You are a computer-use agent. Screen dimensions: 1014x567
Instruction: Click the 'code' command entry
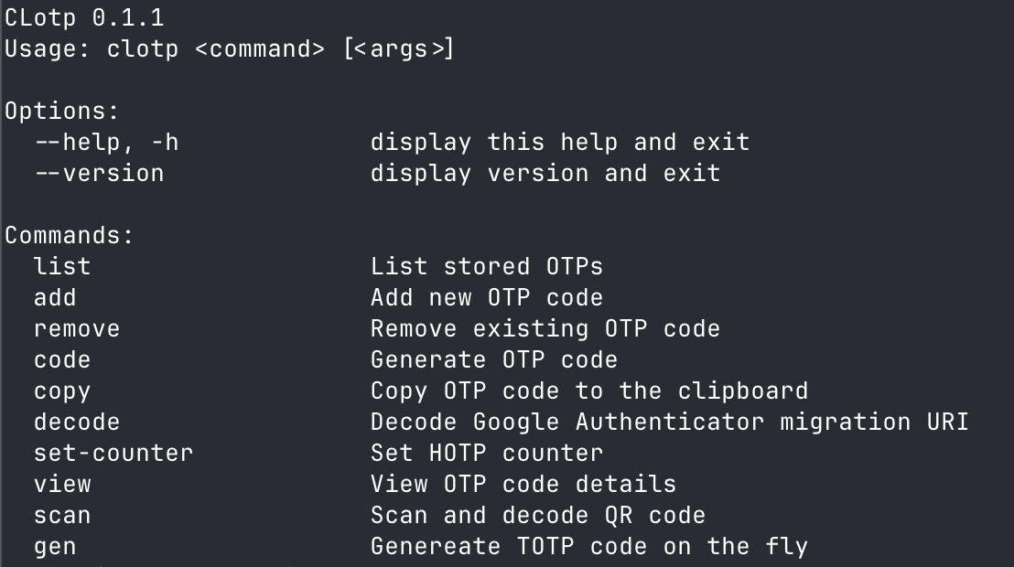[62, 359]
